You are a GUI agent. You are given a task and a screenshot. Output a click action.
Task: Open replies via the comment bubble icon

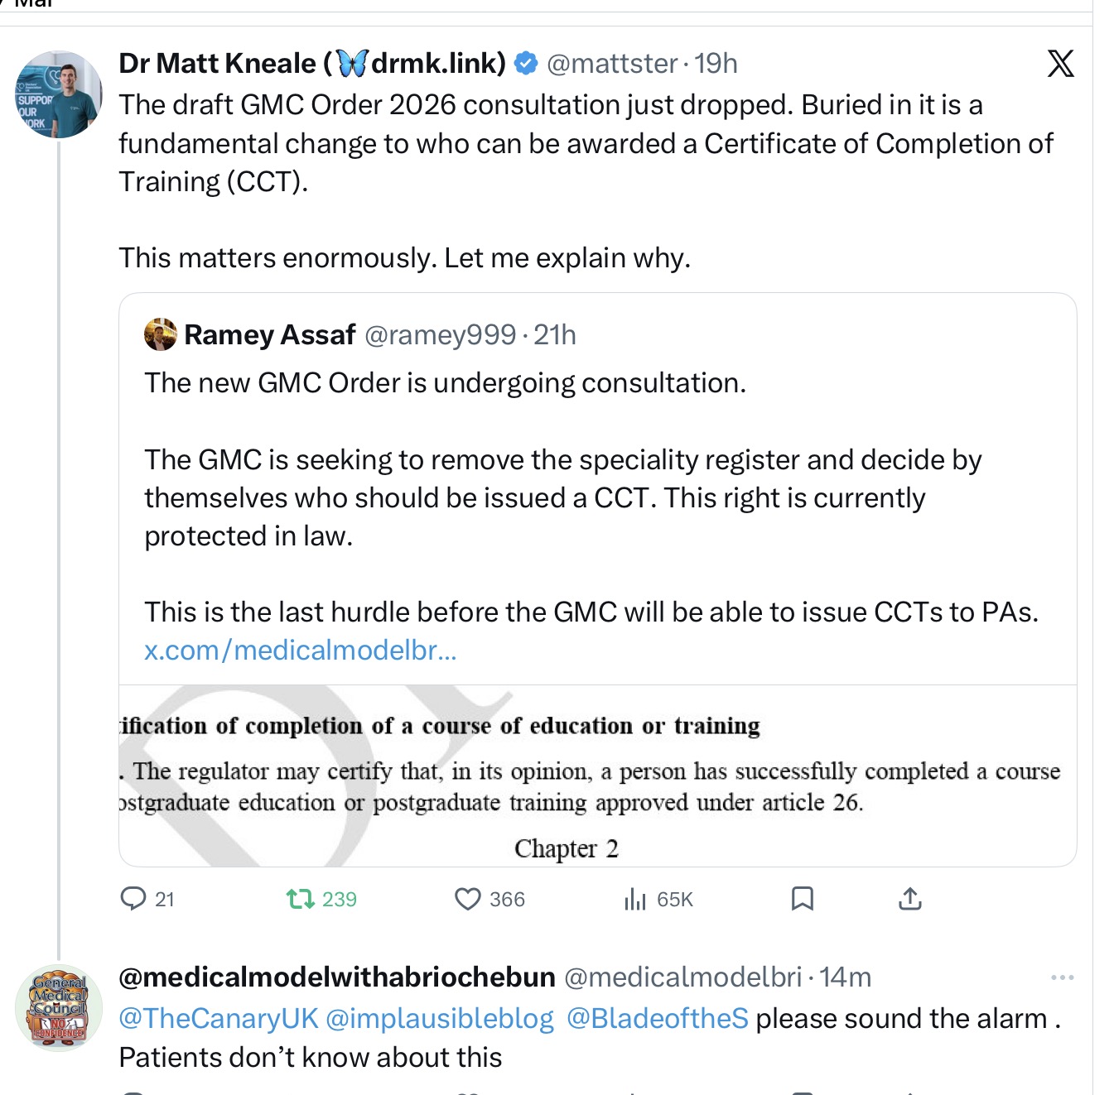click(x=133, y=899)
